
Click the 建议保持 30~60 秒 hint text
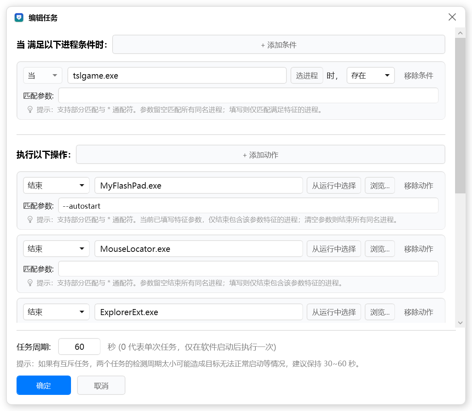326,363
